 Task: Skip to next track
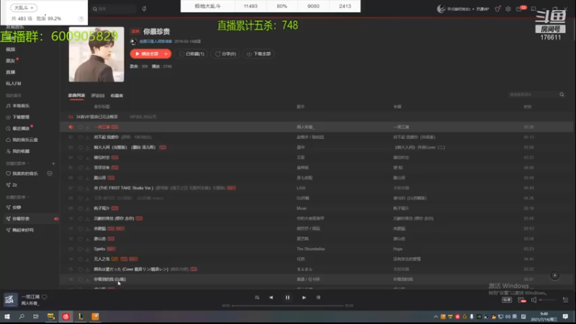click(304, 297)
